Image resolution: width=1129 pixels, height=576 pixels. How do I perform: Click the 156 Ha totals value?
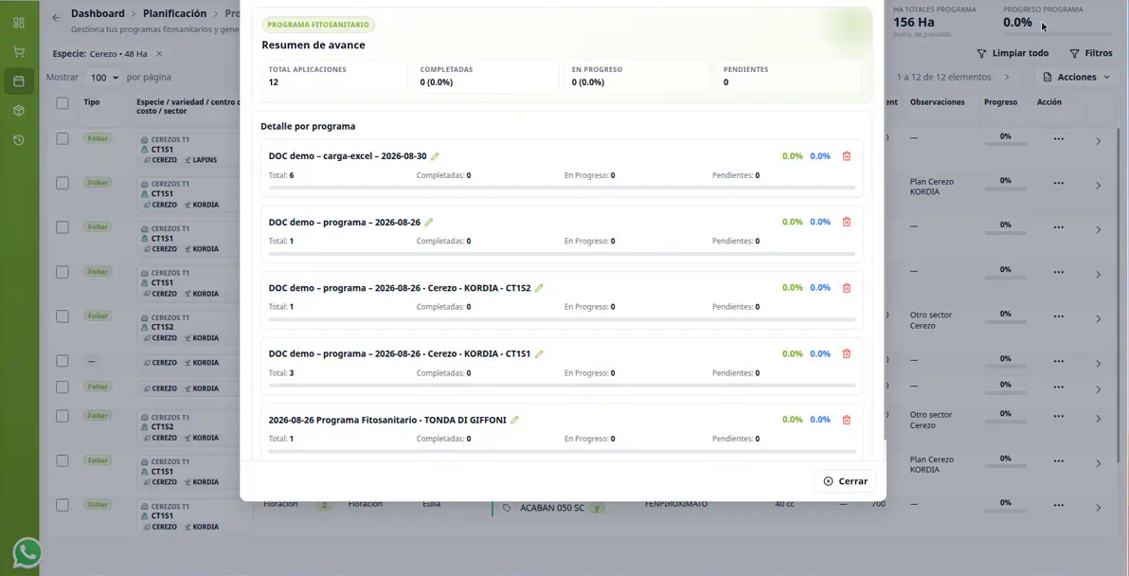(914, 23)
